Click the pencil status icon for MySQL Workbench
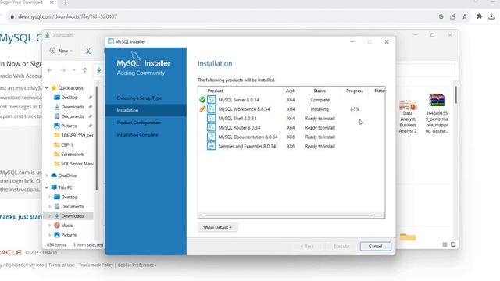 click(202, 109)
